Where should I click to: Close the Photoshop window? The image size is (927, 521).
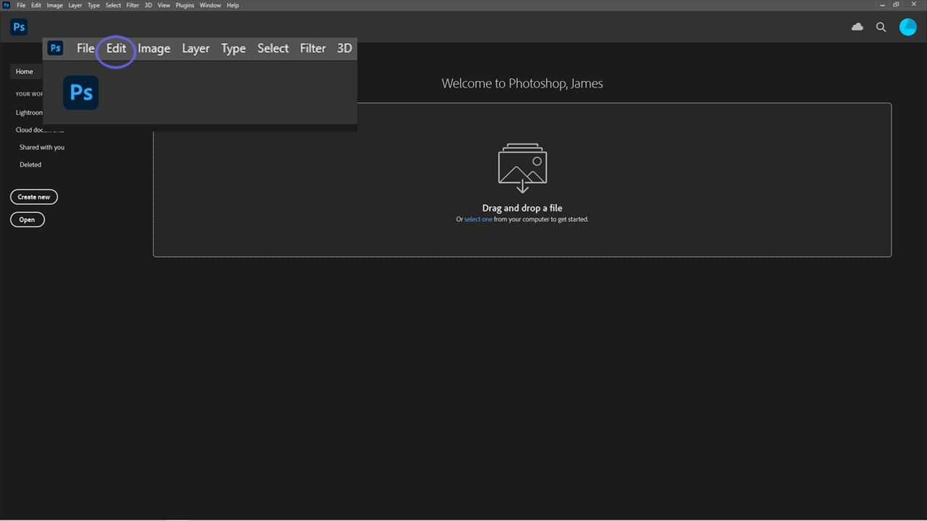tap(915, 5)
